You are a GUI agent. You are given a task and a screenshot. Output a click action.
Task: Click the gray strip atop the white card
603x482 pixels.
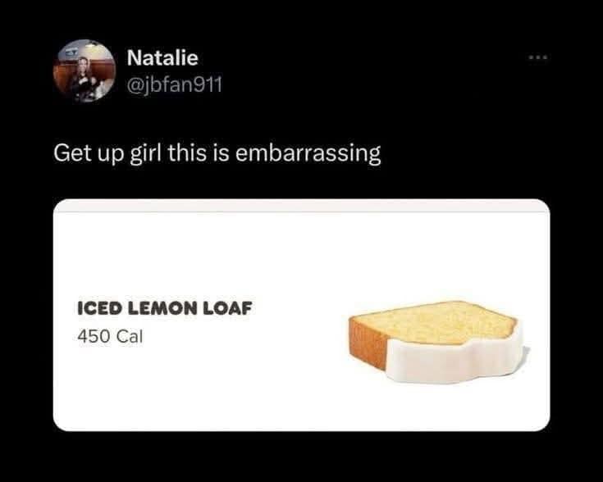[x=302, y=206]
